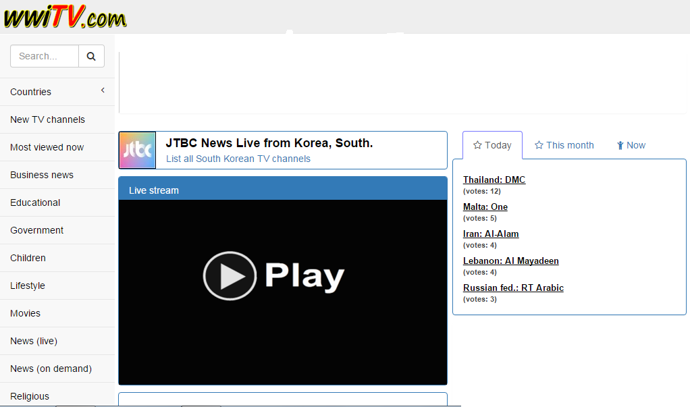Open Lebanon: Al Mayadeen channel link
Image resolution: width=690 pixels, height=407 pixels.
click(x=511, y=261)
